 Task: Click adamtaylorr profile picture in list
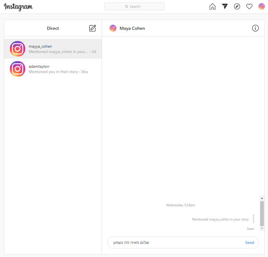18,69
